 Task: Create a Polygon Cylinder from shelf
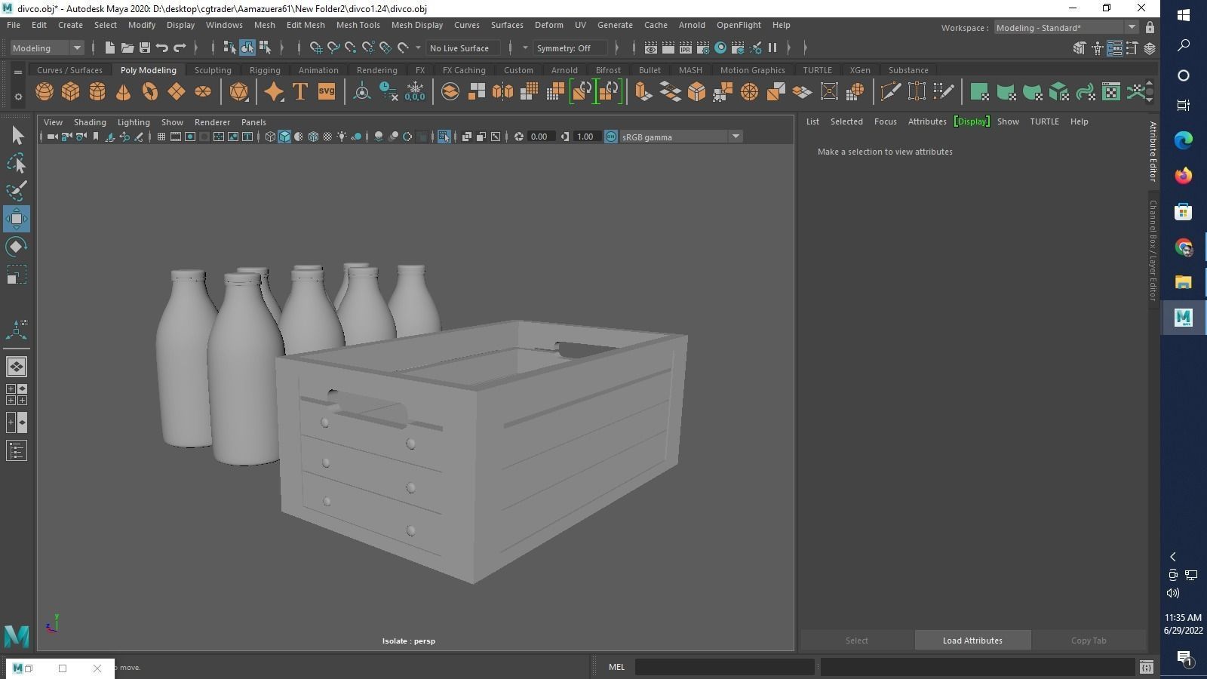click(x=97, y=92)
